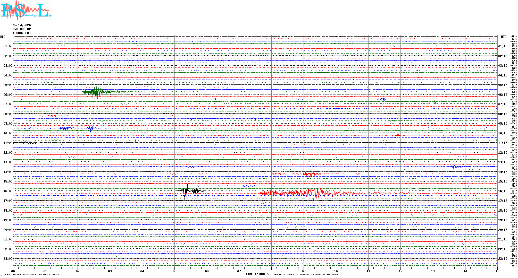Image resolution: width=518 pixels, height=278 pixels.
Task: Click the Mar14,2026 date text
Action: (x=22, y=25)
